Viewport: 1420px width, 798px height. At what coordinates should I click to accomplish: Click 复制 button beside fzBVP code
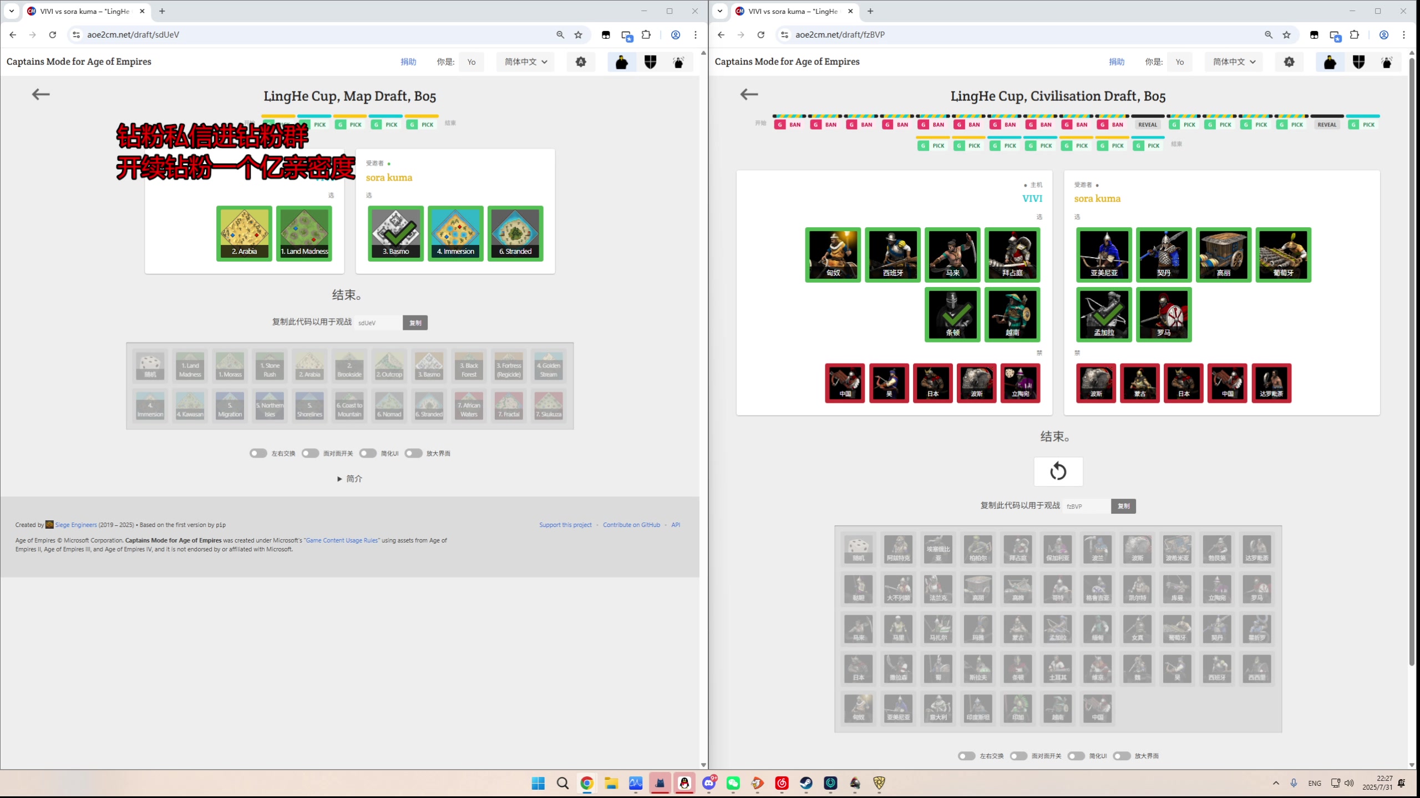1123,506
